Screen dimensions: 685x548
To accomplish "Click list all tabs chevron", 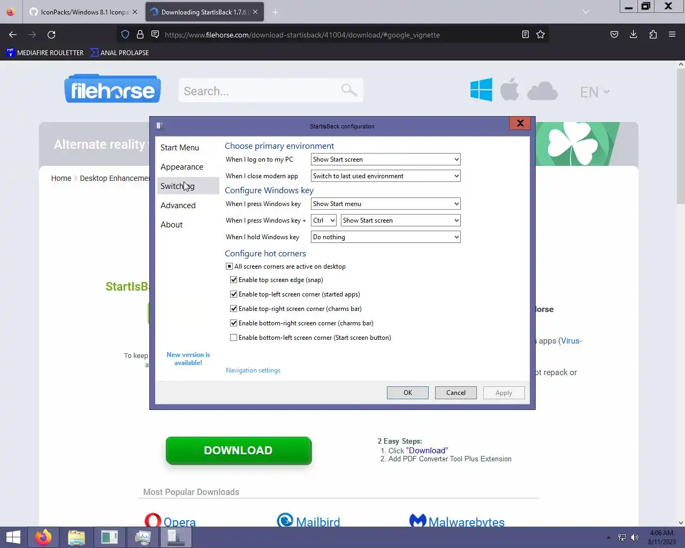I will 586,12.
